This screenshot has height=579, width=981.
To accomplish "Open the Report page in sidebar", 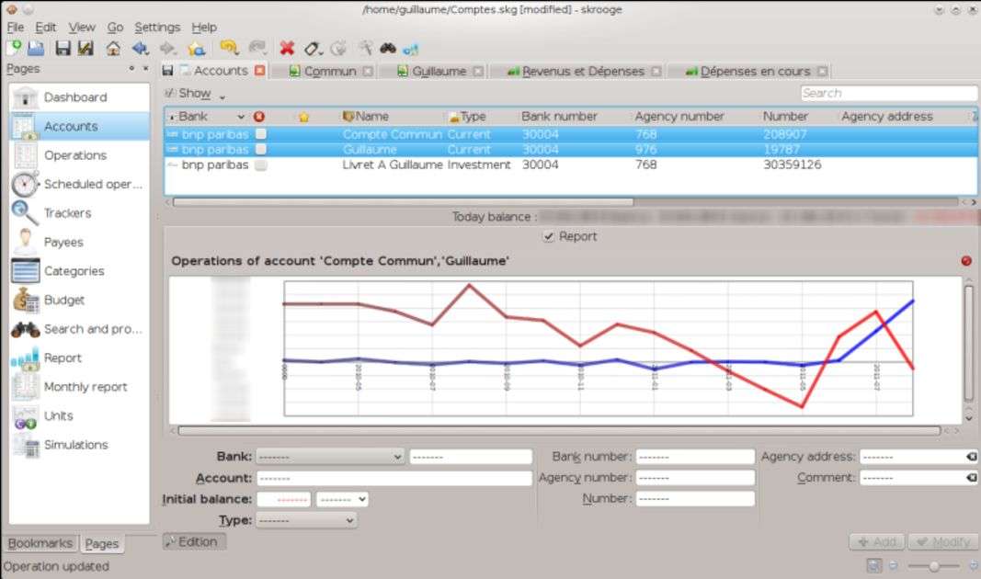I will 79,358.
